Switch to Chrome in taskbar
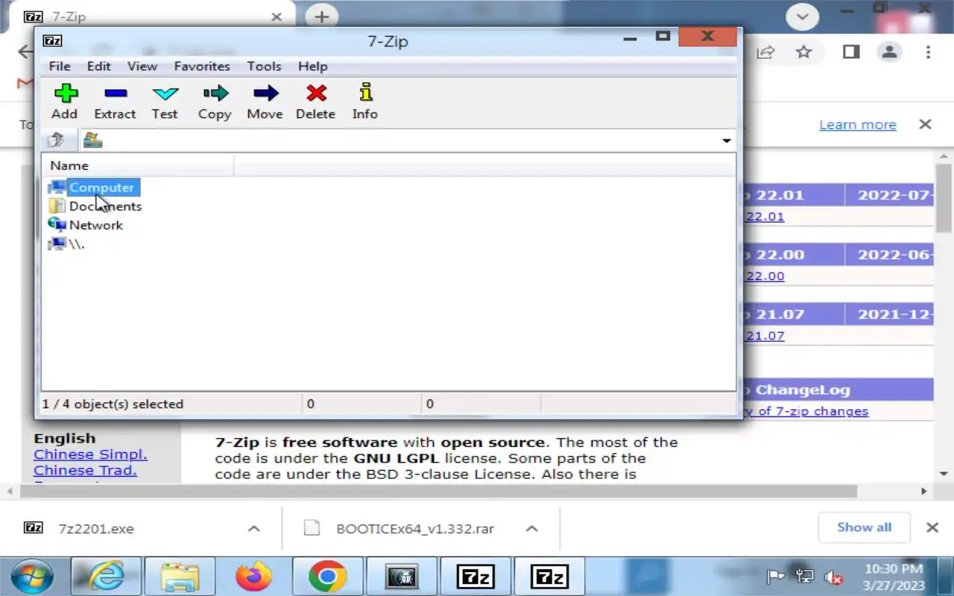The image size is (954, 596). pyautogui.click(x=327, y=576)
